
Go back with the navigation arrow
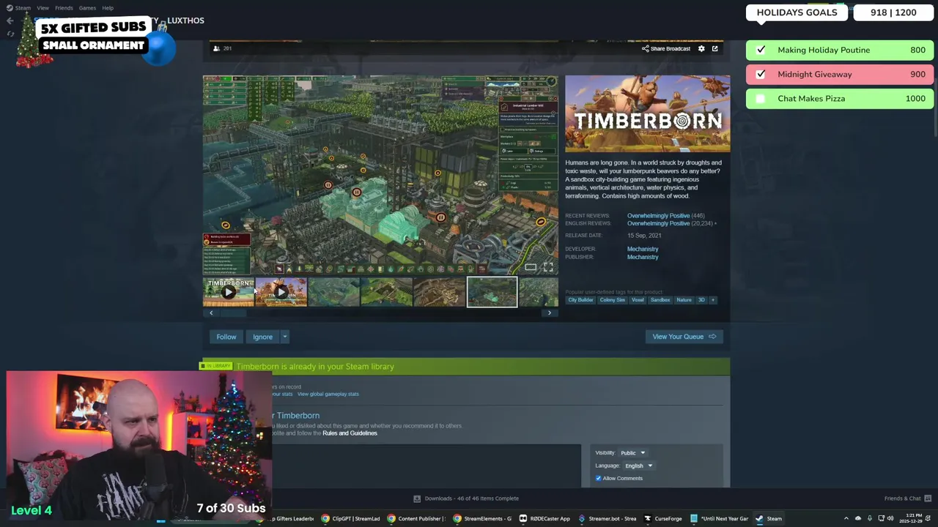pos(10,20)
